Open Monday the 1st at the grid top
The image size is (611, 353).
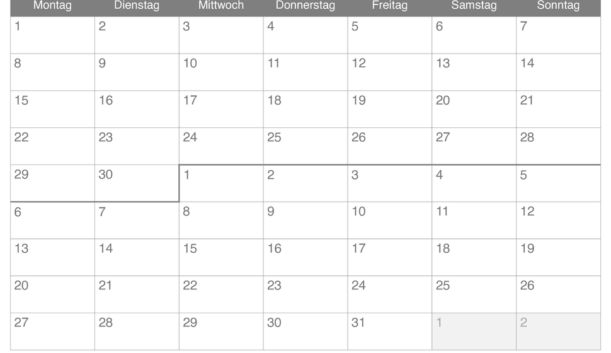click(53, 35)
